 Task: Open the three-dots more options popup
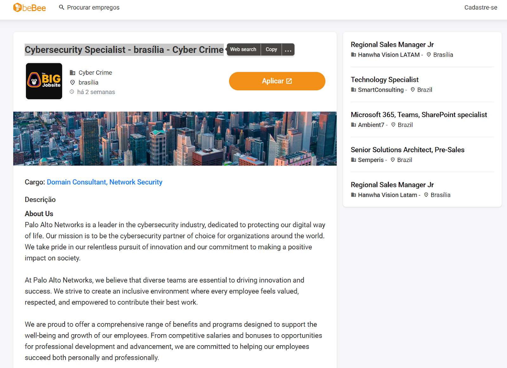point(288,50)
